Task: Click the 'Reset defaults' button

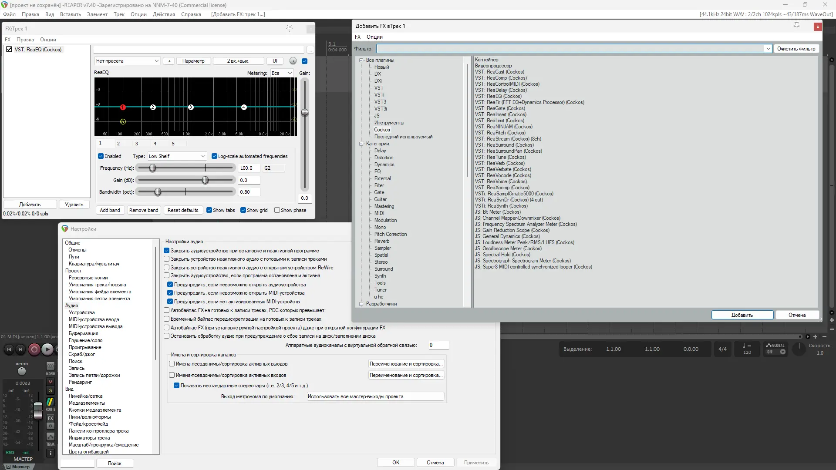Action: [x=183, y=210]
